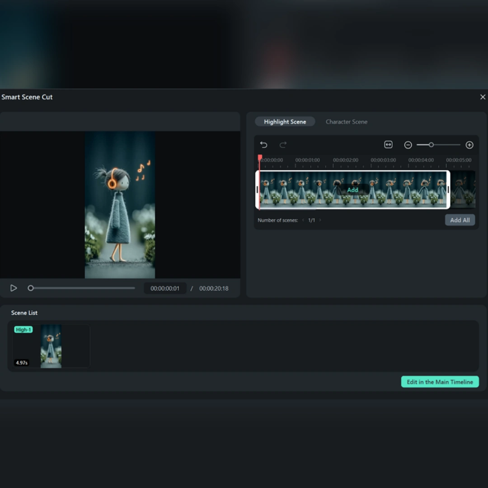Redo the last scene edit
This screenshot has height=488, width=488.
283,145
